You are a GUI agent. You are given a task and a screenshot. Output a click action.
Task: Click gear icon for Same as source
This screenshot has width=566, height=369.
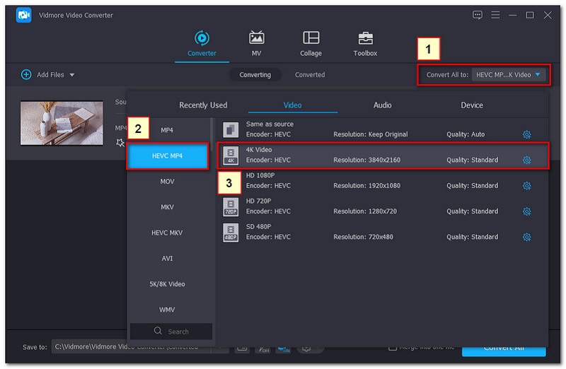(x=526, y=135)
